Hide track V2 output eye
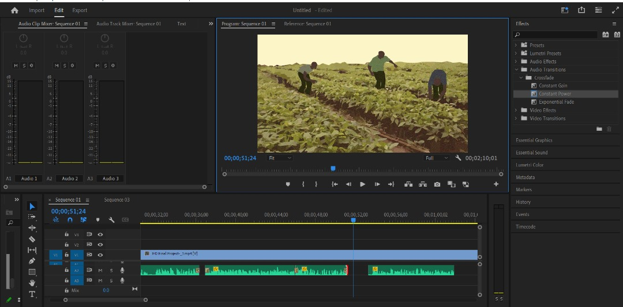The height and width of the screenshot is (307, 623). tap(100, 245)
